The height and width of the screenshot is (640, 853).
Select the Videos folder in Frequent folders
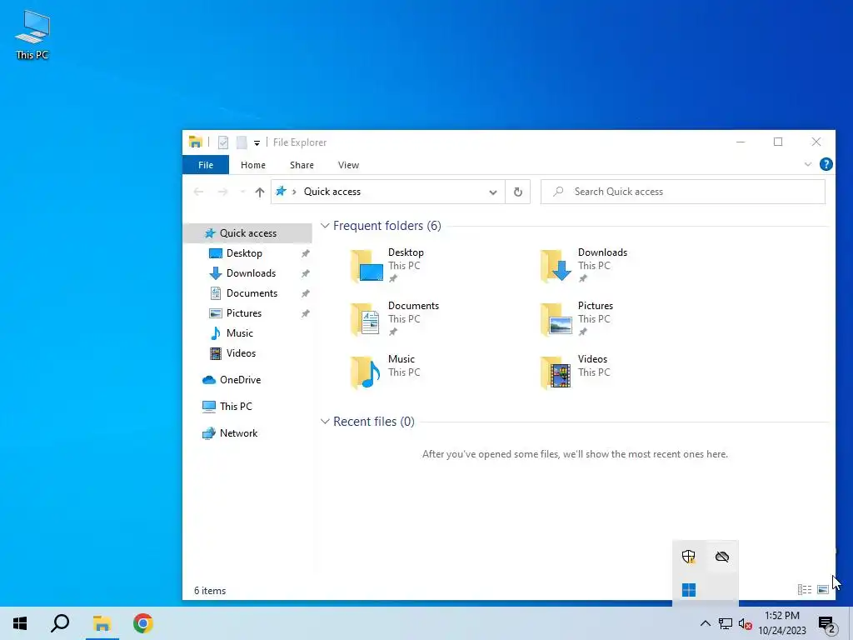[575, 372]
